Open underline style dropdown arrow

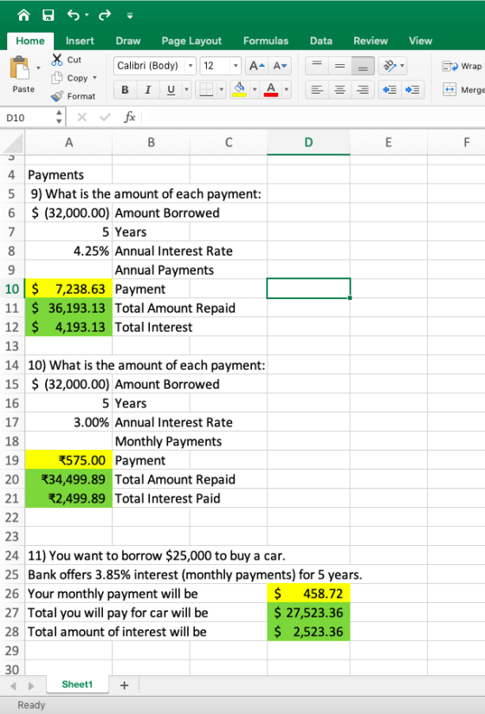tap(186, 90)
